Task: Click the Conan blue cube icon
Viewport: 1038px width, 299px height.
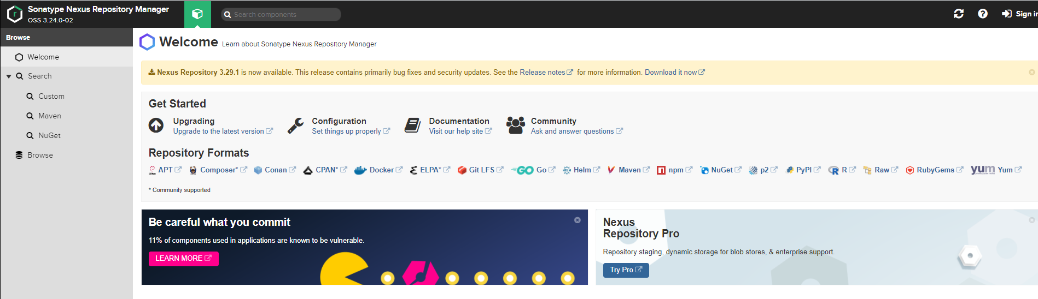Action: click(258, 170)
